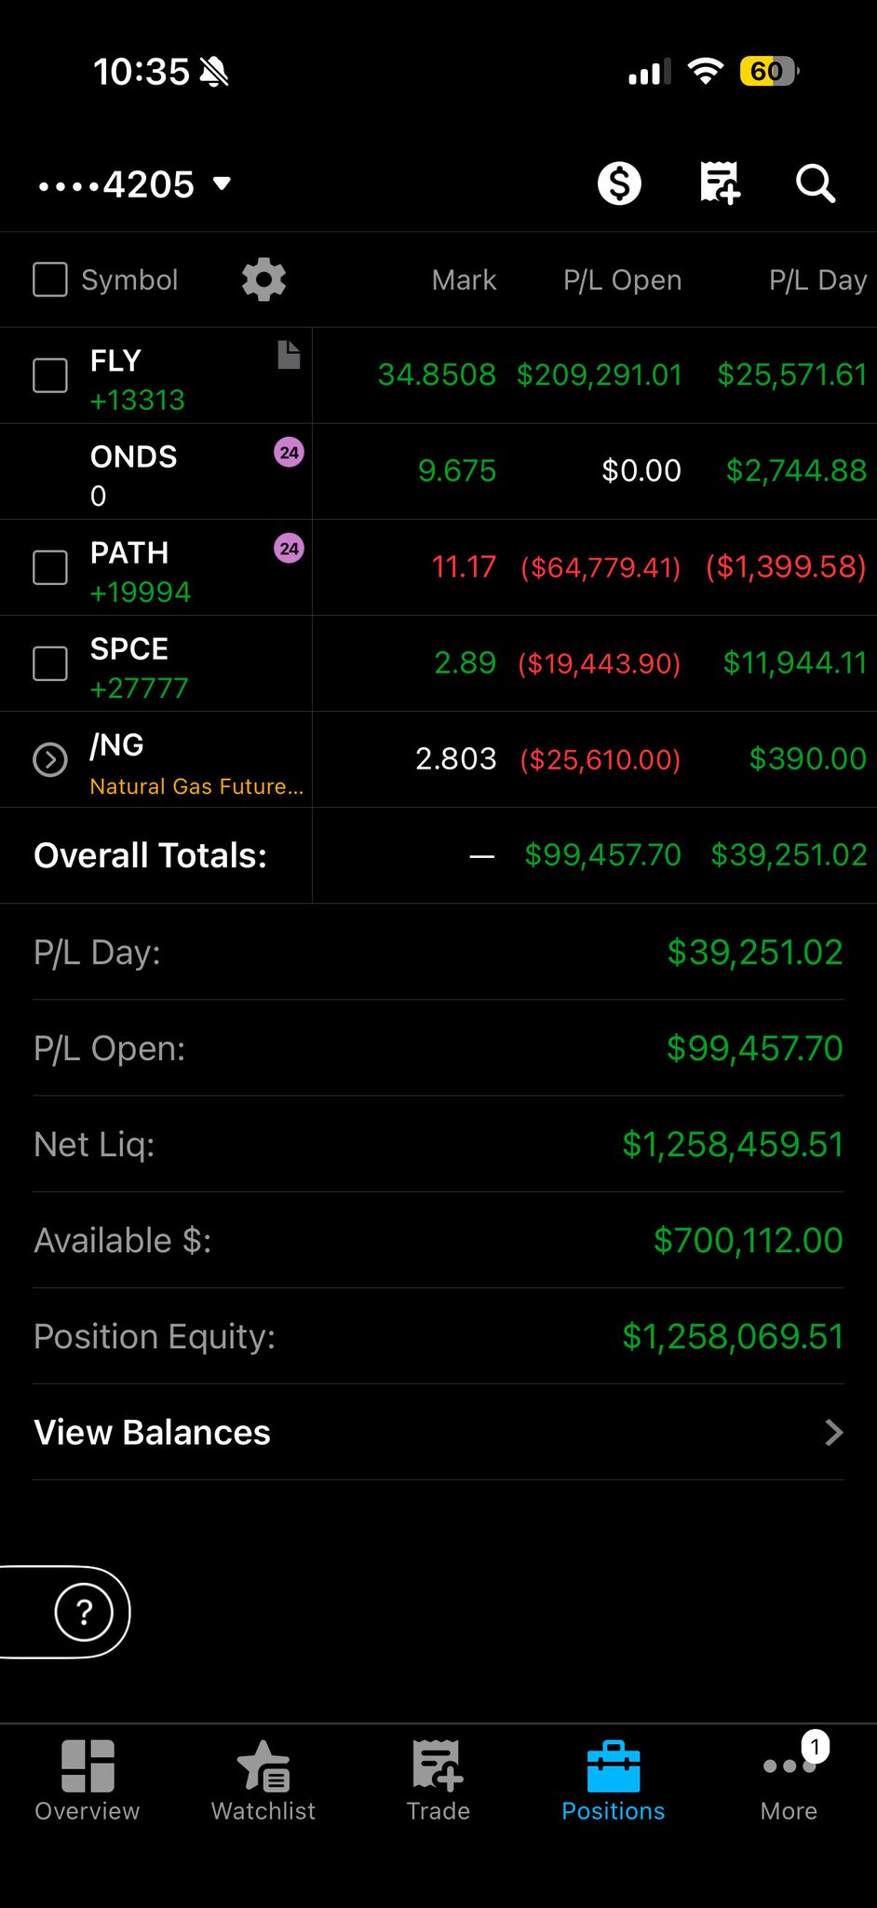Sort by P/L Open column header
The image size is (877, 1908).
pos(622,280)
